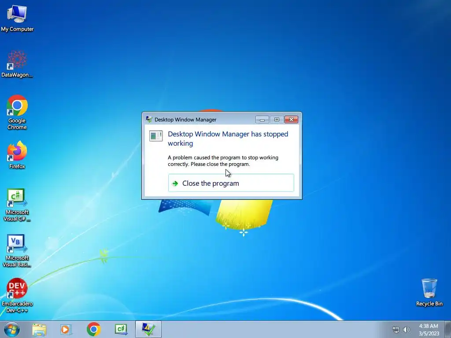Minimize the Desktop Window Manager dialog
This screenshot has height=338, width=451.
[x=262, y=120]
